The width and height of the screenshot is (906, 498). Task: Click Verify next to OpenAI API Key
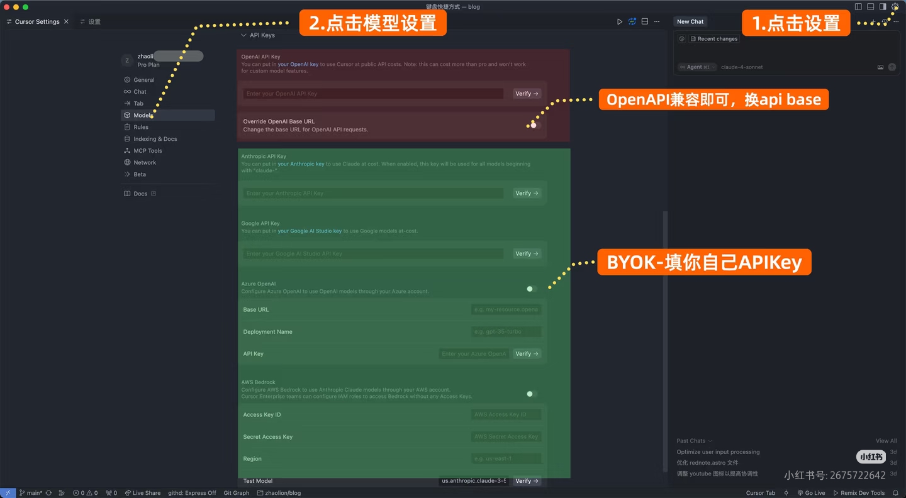[x=527, y=94]
